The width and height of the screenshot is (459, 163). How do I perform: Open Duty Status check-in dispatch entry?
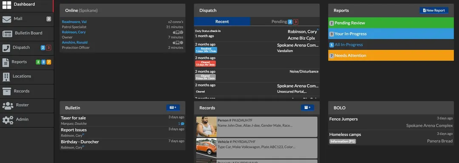tap(257, 34)
